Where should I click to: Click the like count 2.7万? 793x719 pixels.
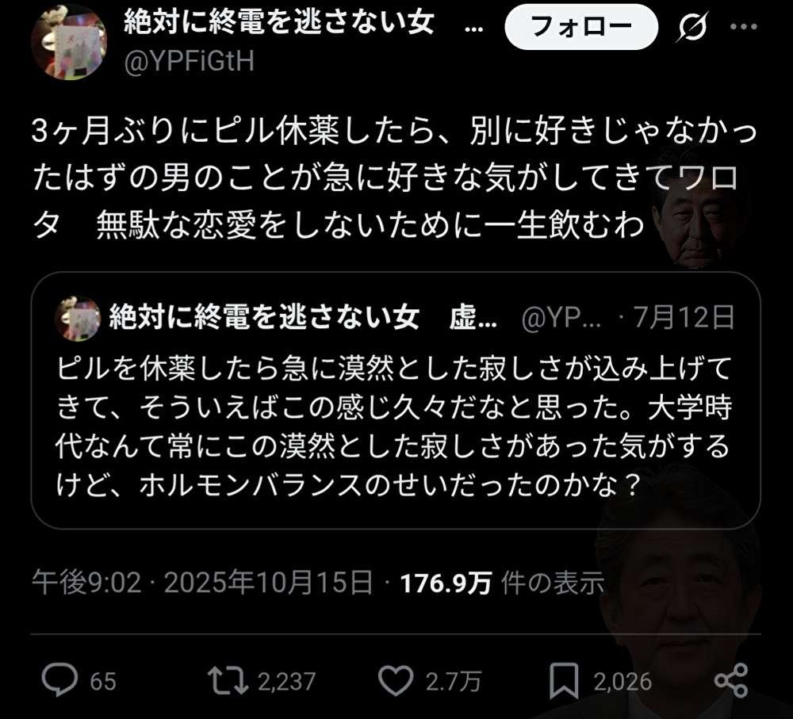coord(453,682)
